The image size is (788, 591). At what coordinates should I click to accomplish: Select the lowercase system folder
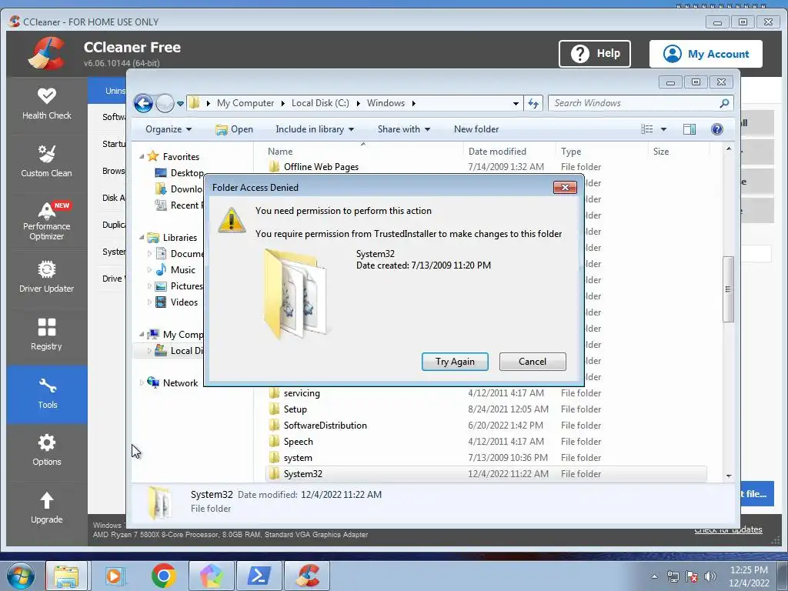tap(298, 458)
